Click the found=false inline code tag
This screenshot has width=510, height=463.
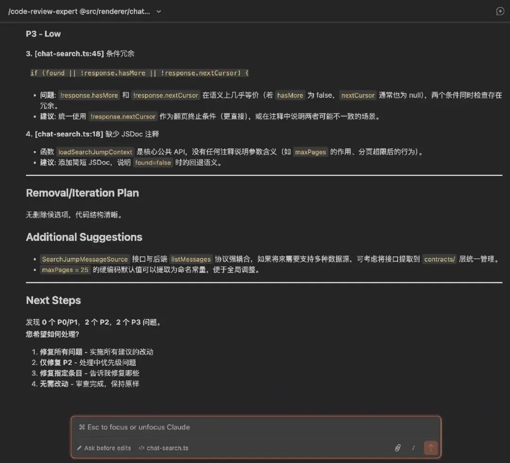(153, 163)
